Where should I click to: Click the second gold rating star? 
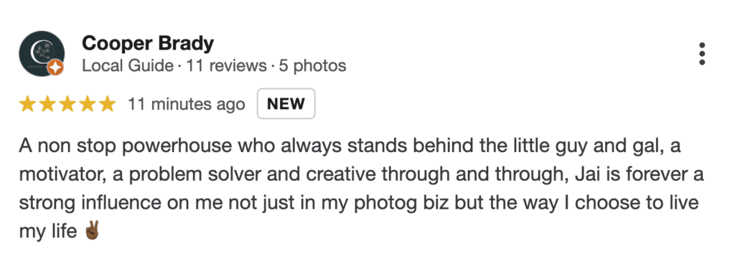coord(47,104)
